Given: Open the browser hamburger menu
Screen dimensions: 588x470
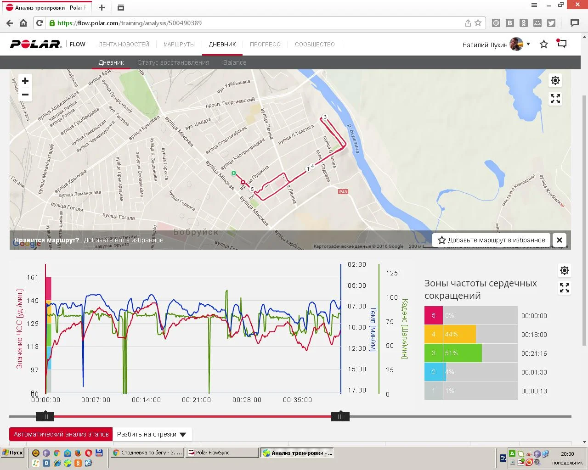Looking at the screenshot, I should pyautogui.click(x=534, y=5).
